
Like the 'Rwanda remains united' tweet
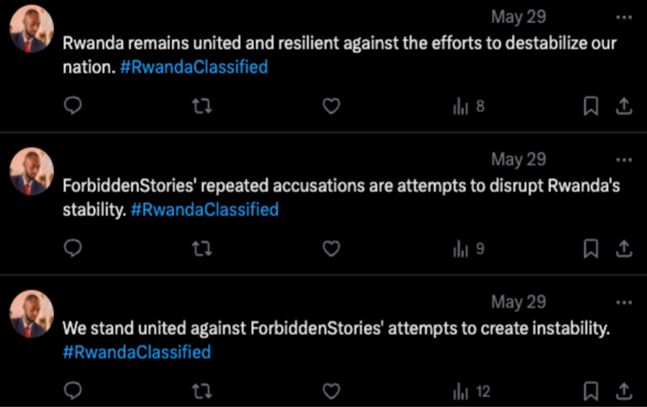coord(331,106)
